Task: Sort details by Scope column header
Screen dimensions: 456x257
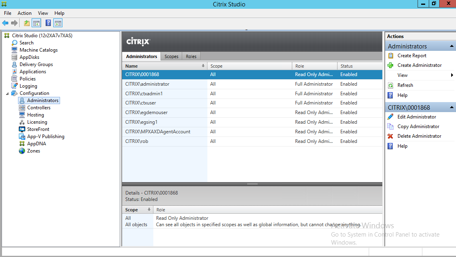Action: 138,210
